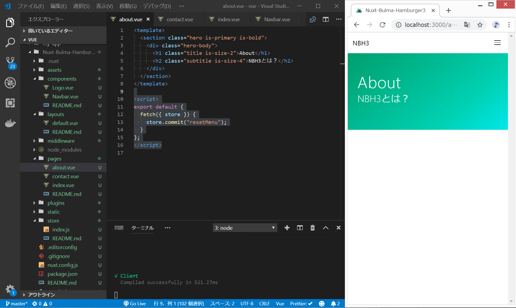Split the terminal panel

pos(300,228)
